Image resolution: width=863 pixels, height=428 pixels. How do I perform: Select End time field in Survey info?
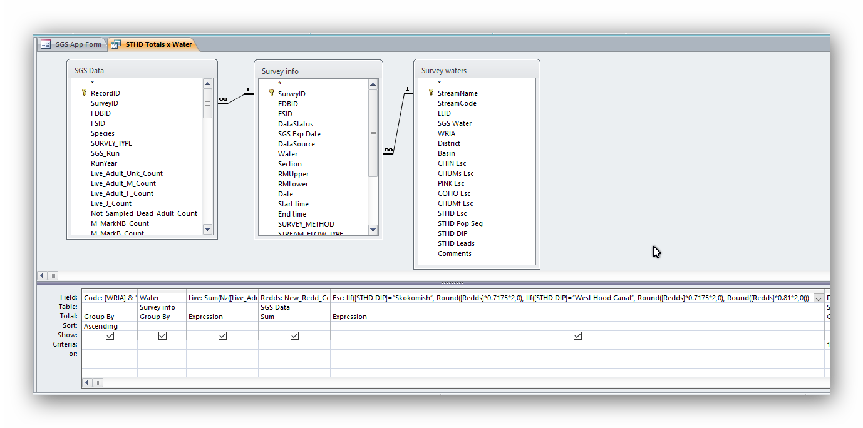(x=292, y=214)
